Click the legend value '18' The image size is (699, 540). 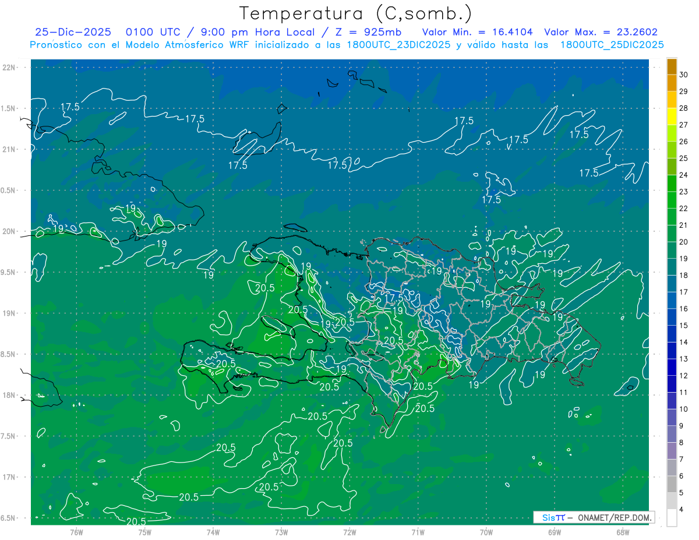(684, 276)
